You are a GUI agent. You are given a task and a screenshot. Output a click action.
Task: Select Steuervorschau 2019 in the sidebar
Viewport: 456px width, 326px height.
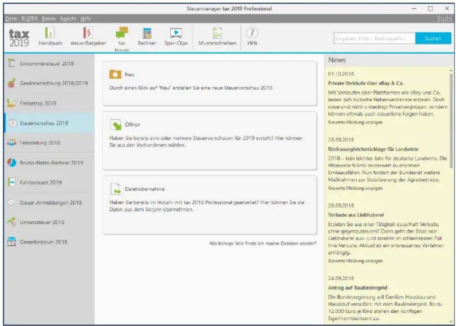(x=49, y=123)
